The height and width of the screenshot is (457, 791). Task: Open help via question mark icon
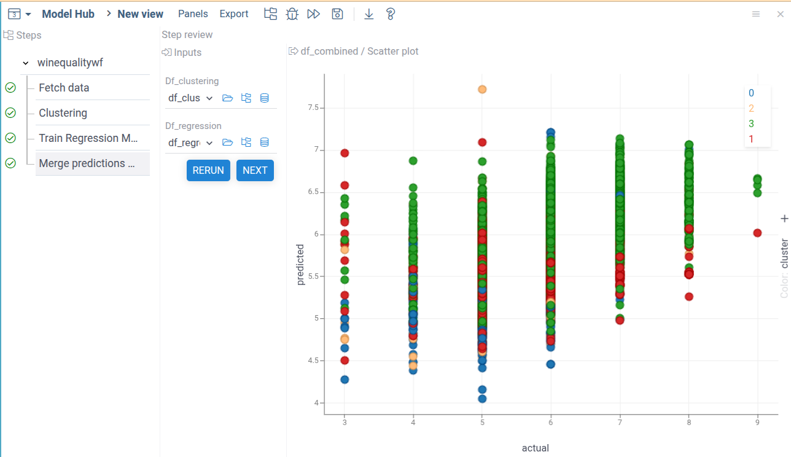(x=390, y=14)
